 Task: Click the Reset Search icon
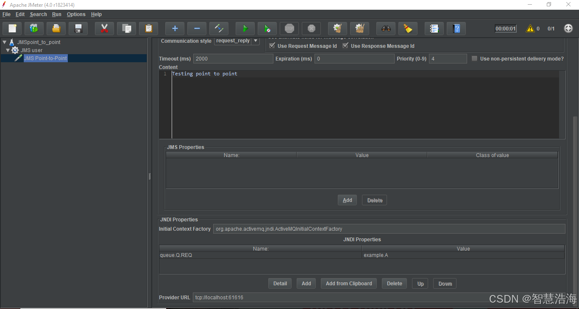[x=408, y=28]
